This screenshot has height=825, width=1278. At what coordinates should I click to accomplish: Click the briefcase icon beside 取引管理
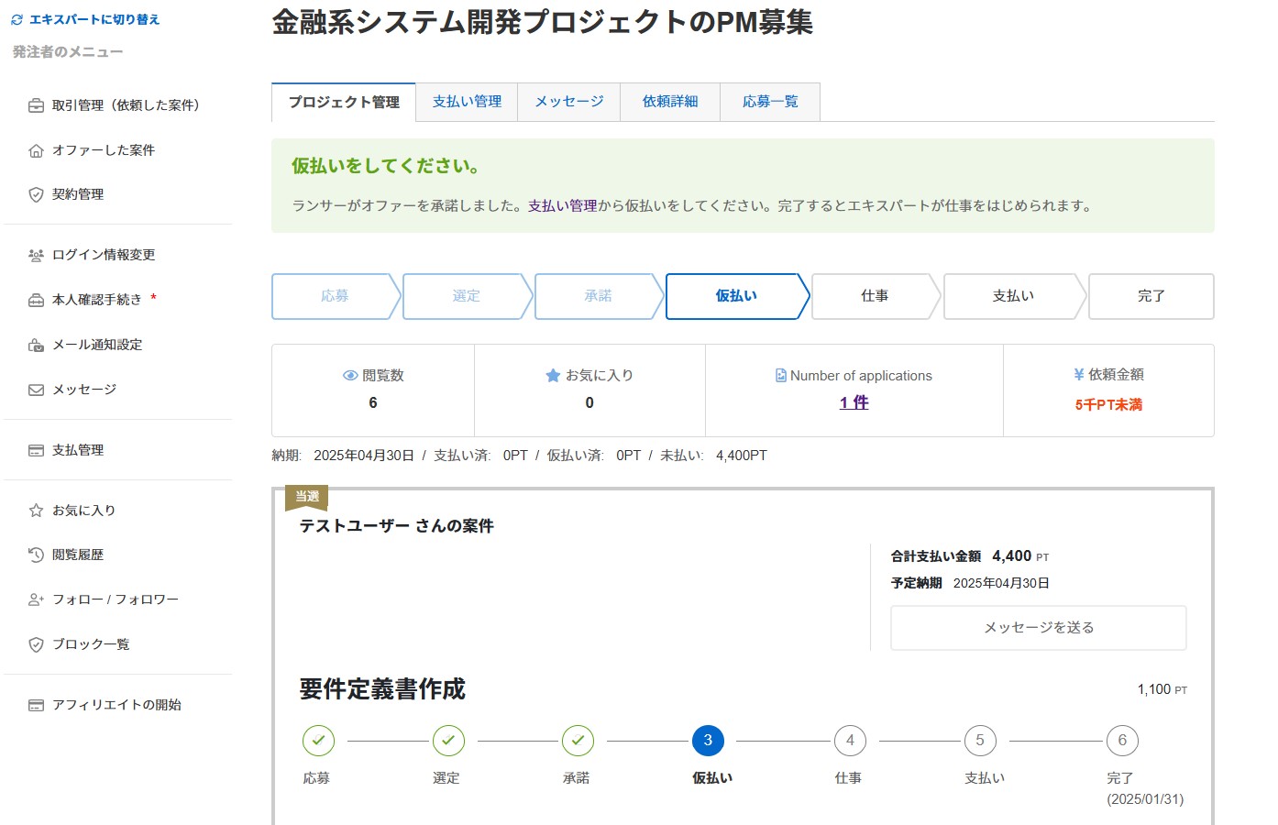tap(36, 105)
